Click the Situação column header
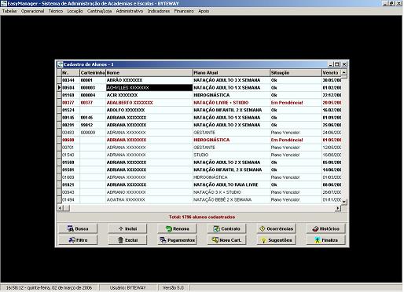This screenshot has width=404, height=292. pos(296,72)
